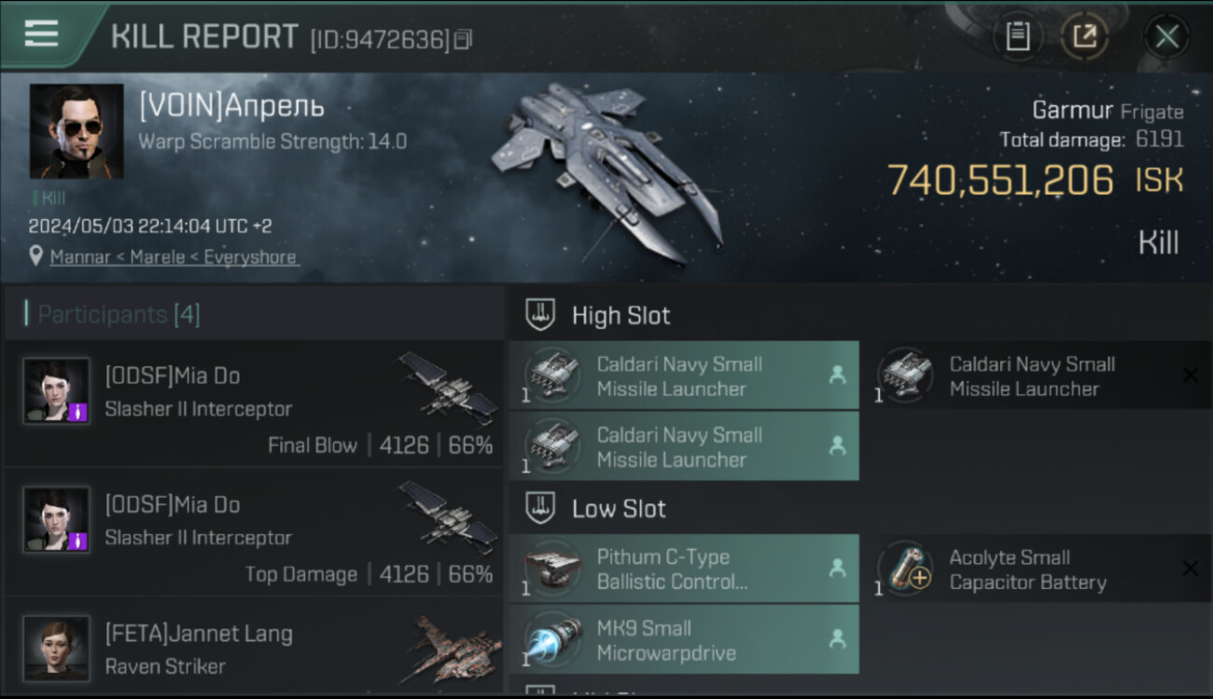Select the Participants [4] header
Screen dimensions: 1213x699
[x=119, y=315]
